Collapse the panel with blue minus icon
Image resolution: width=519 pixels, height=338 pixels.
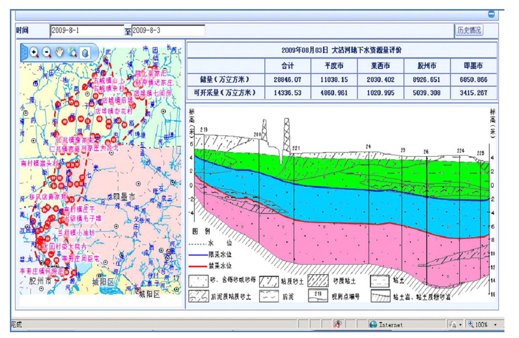pyautogui.click(x=491, y=14)
